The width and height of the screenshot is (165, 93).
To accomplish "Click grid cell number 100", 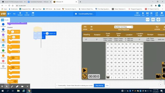I will (141, 44).
